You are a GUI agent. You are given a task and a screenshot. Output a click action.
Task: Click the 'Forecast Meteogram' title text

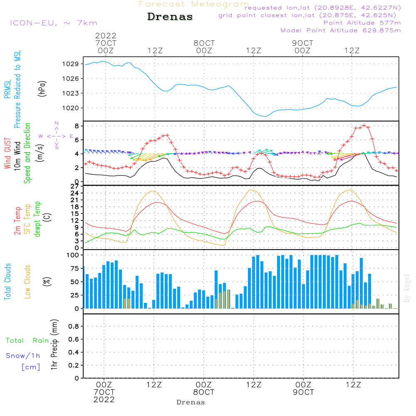point(194,4)
